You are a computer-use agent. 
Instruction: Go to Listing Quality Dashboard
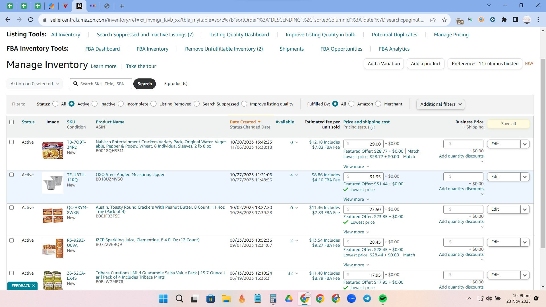(x=240, y=35)
